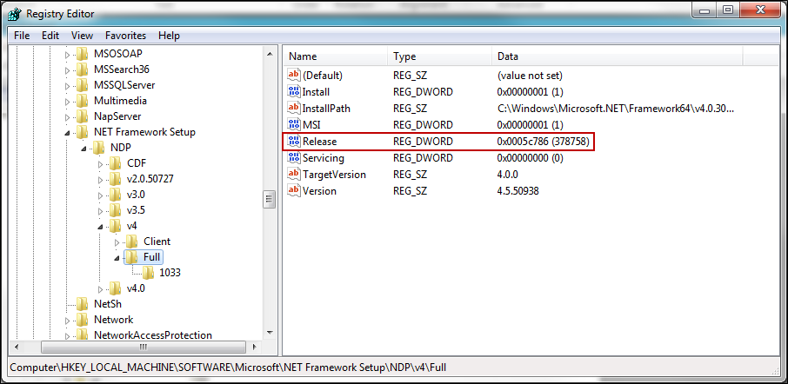
Task: Expand the Client tree node
Action: [x=117, y=242]
